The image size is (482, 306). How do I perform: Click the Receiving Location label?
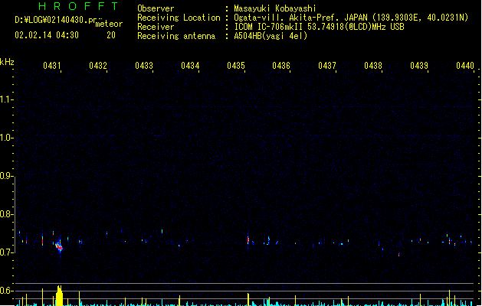(x=179, y=18)
